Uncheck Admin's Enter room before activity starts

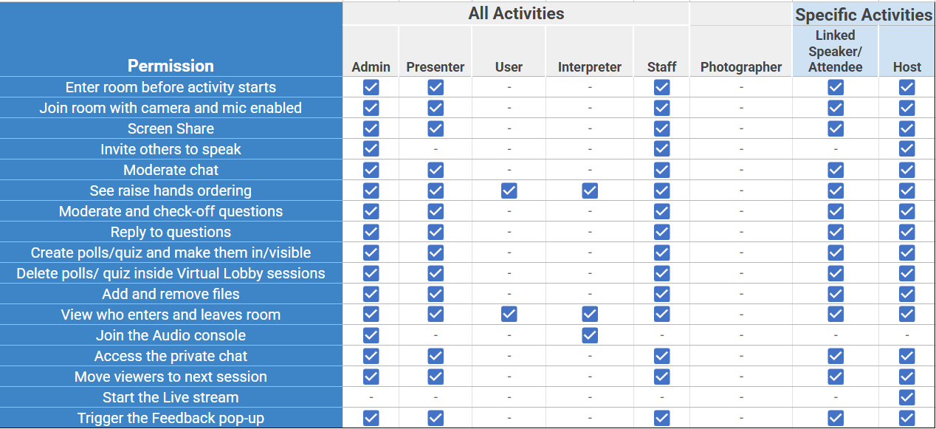pos(371,87)
